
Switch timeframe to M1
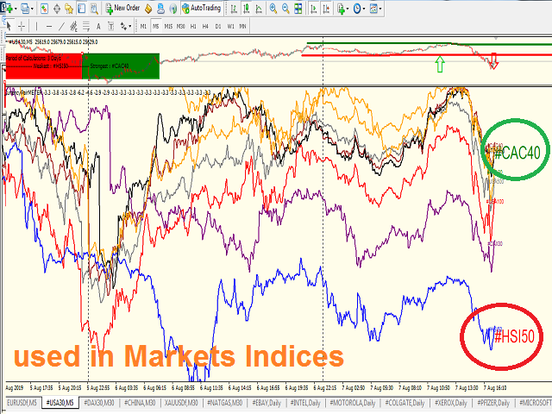pos(143,26)
